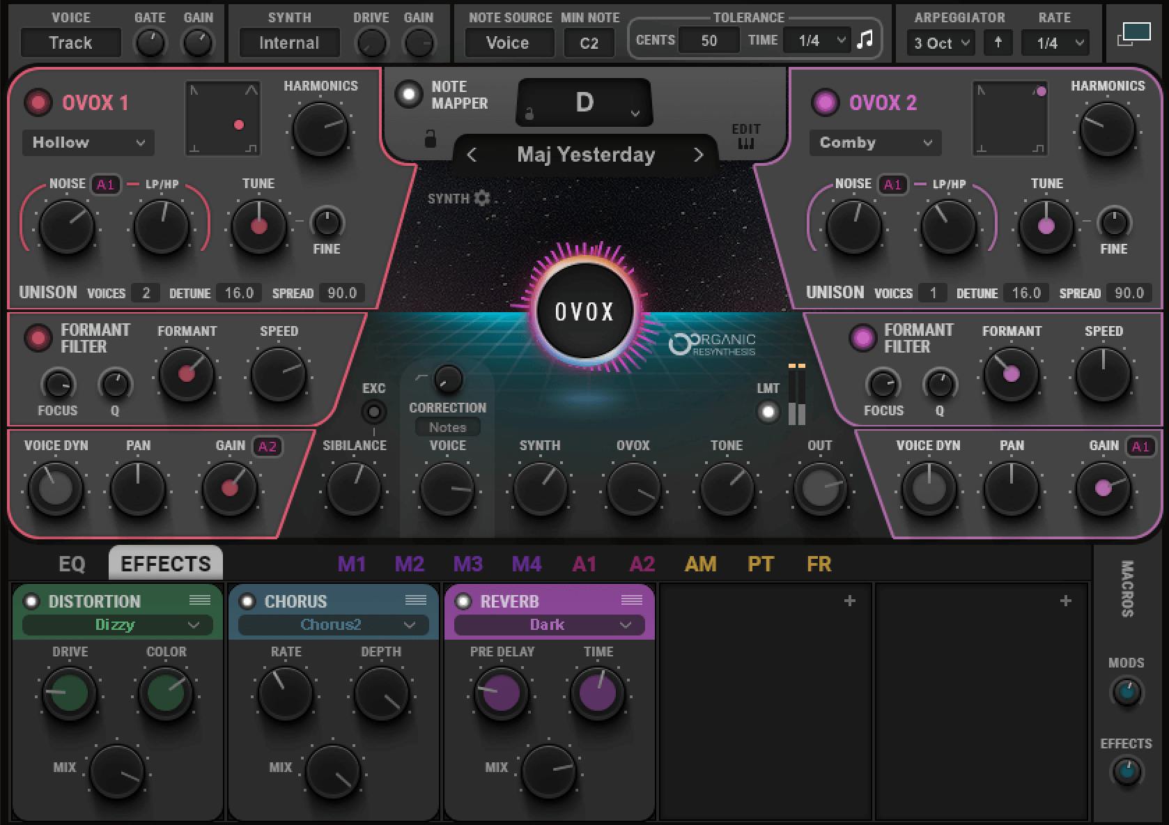
Task: Click the Maj Yesterday preset name
Action: 586,155
